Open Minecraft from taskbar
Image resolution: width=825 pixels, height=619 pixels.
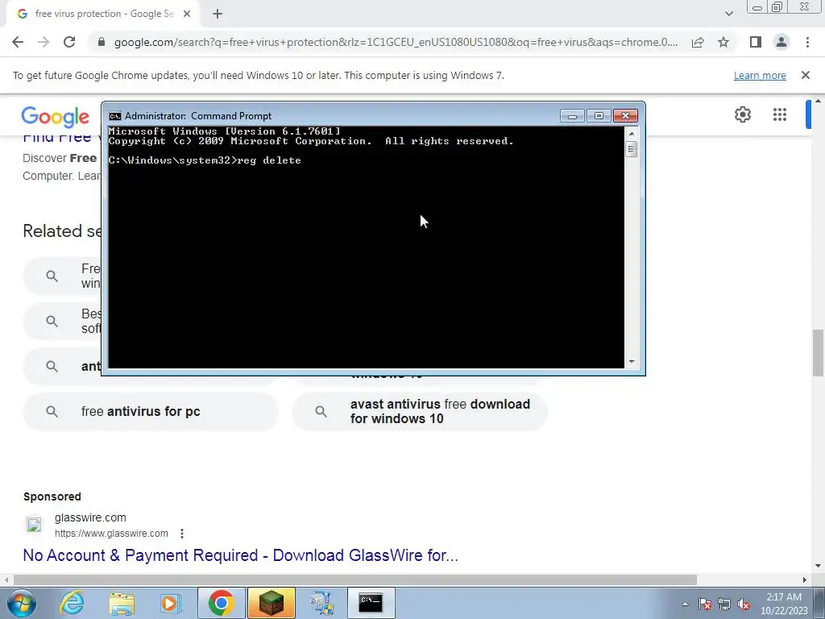tap(272, 603)
